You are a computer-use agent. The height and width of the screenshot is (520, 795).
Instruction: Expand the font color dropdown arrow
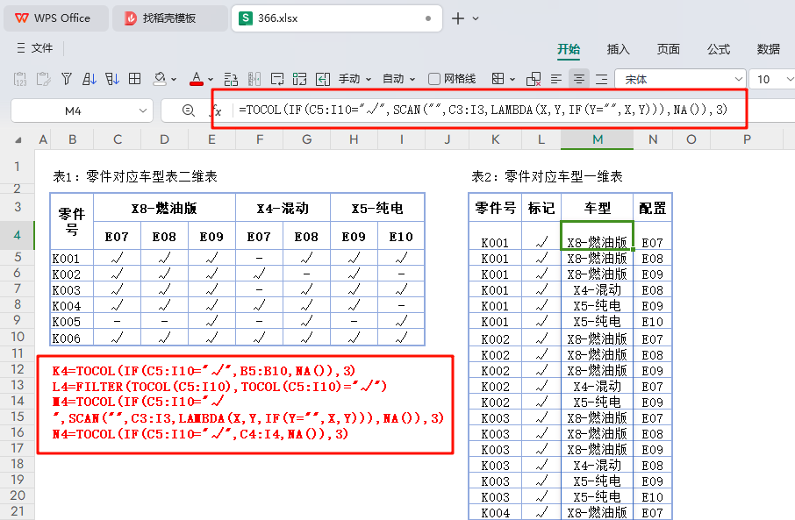pyautogui.click(x=211, y=80)
